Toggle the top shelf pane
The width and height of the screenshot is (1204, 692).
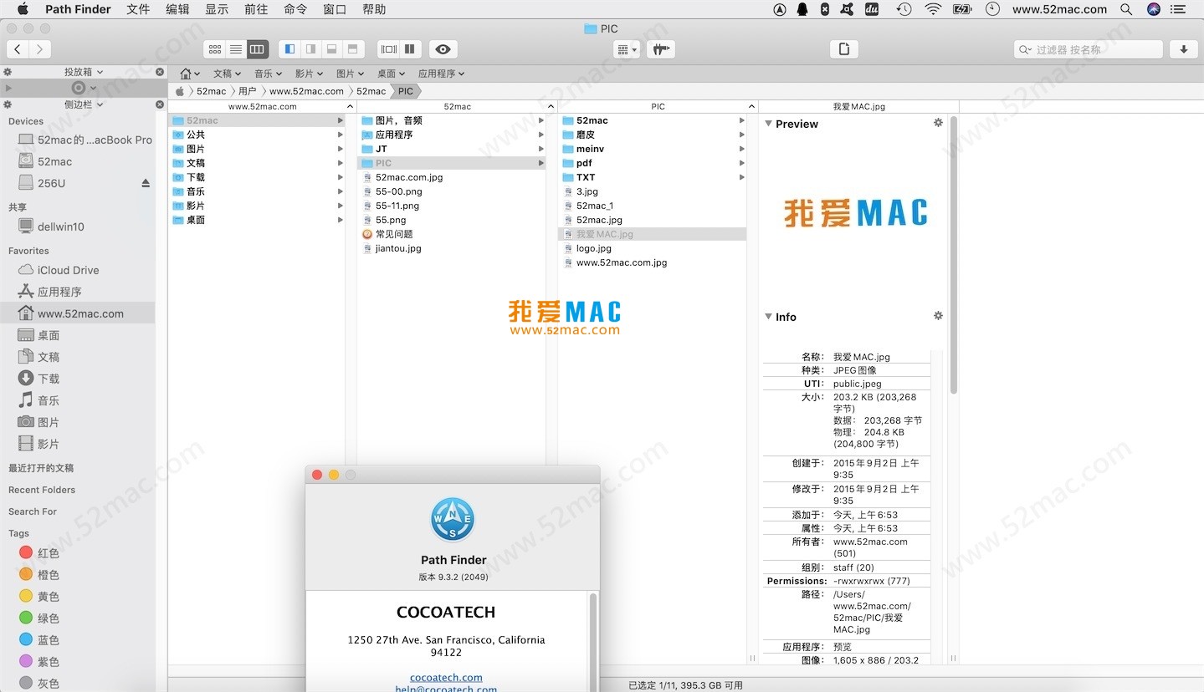coord(353,49)
